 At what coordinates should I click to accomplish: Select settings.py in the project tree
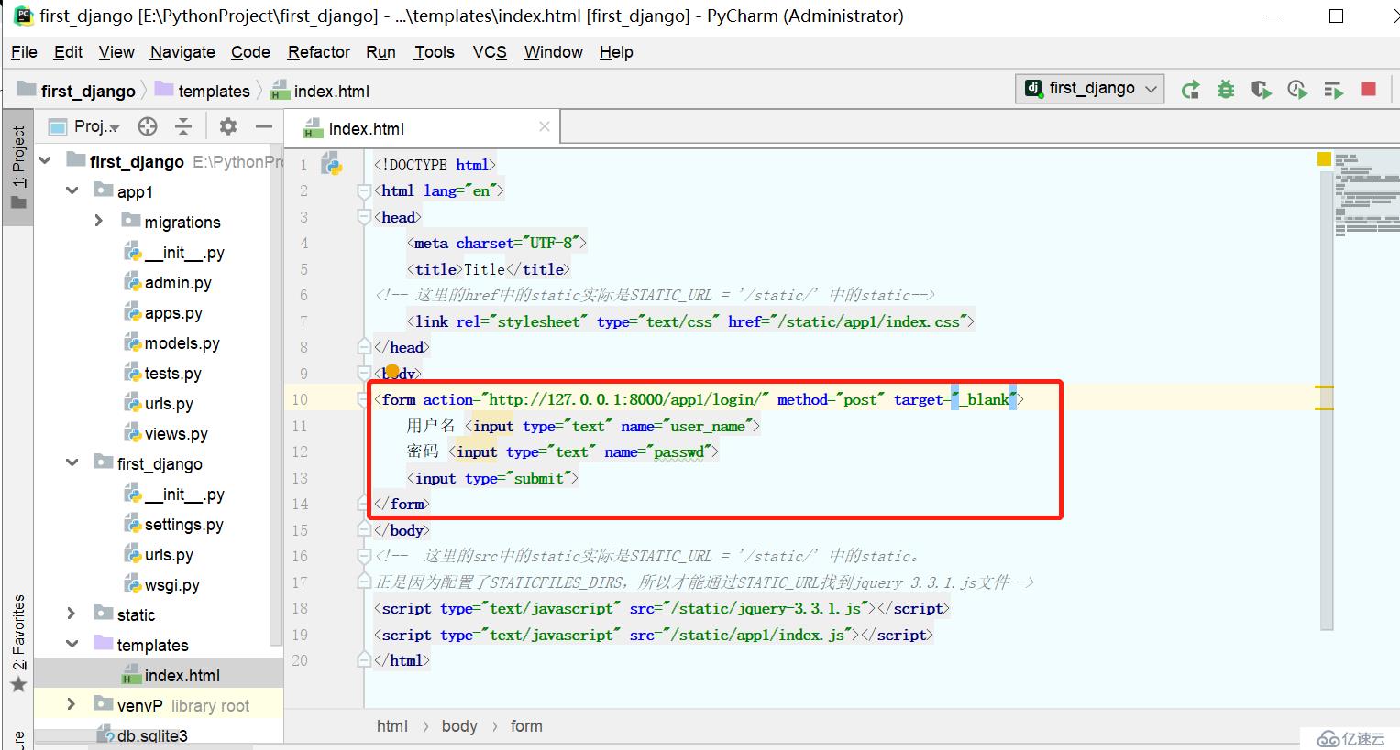pyautogui.click(x=183, y=525)
